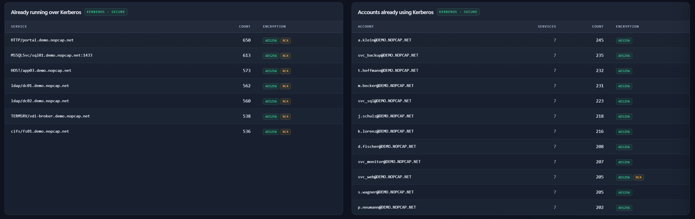Click RC4 tag on ldap/dc01 row
695x219 pixels.
click(x=285, y=86)
